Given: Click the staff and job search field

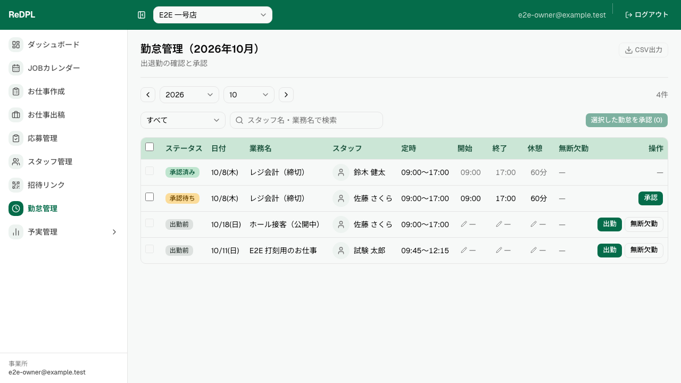Looking at the screenshot, I should click(306, 120).
